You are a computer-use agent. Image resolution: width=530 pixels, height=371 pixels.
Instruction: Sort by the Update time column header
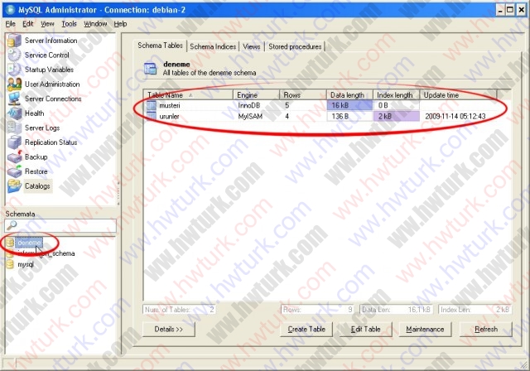[458, 95]
